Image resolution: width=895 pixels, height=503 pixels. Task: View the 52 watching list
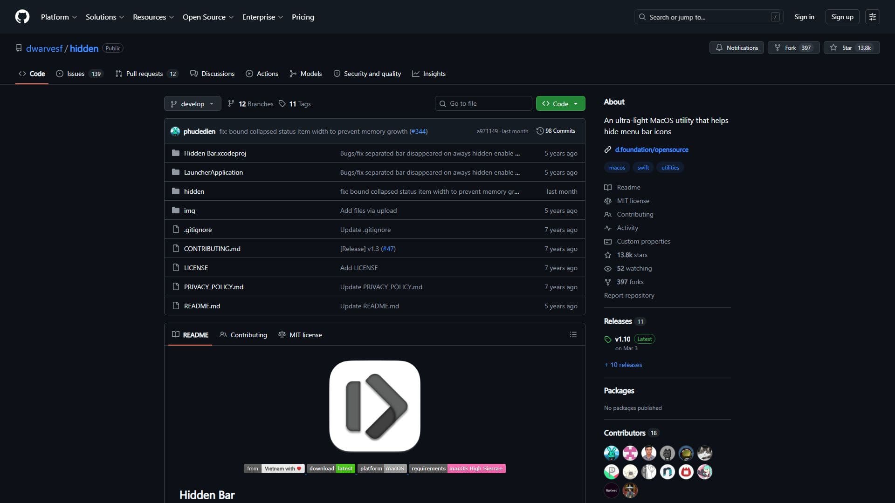(628, 268)
